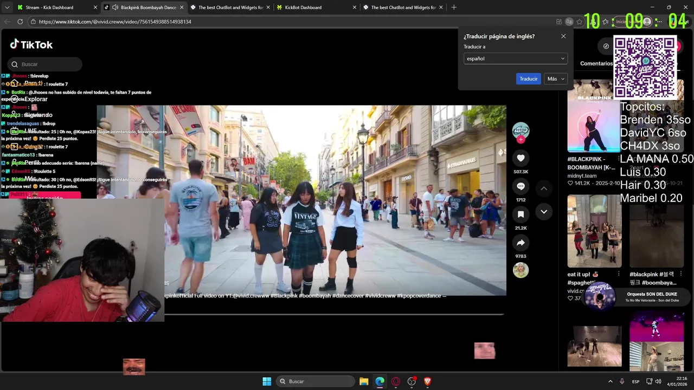Close the Stream - Kick Dashboard tab
694x390 pixels.
point(95,8)
